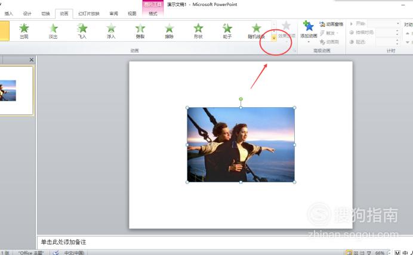413x255 pixels.
Task: Switch to Slide Sorter view from status bar
Action: coord(356,253)
